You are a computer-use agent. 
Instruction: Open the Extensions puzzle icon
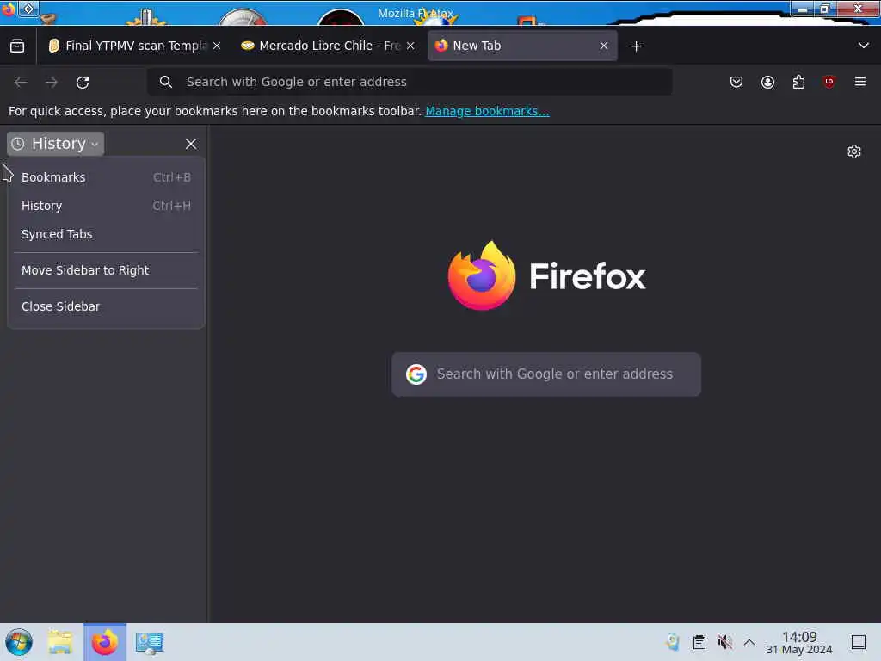coord(798,82)
